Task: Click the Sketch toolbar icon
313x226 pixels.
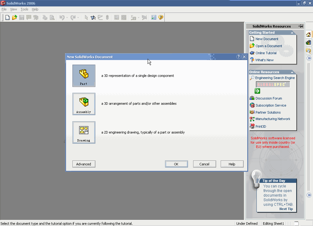Action: pyautogui.click(x=100, y=17)
